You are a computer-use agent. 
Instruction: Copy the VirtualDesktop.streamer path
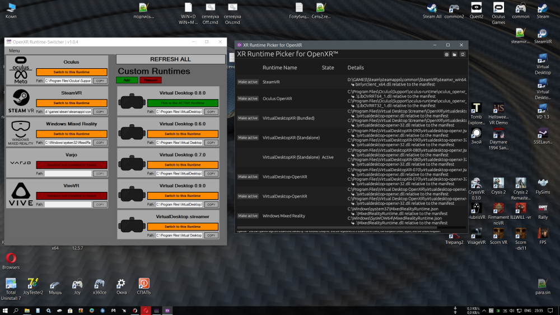211,236
